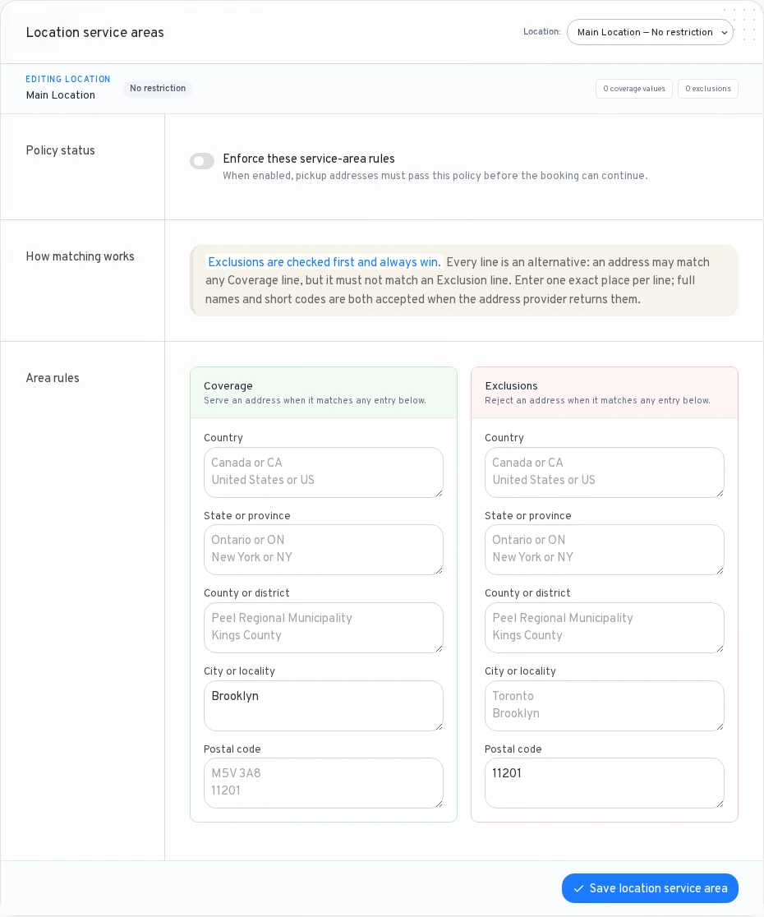Open the Location dropdown selector
Viewport: 764px width, 917px height.
tap(650, 32)
